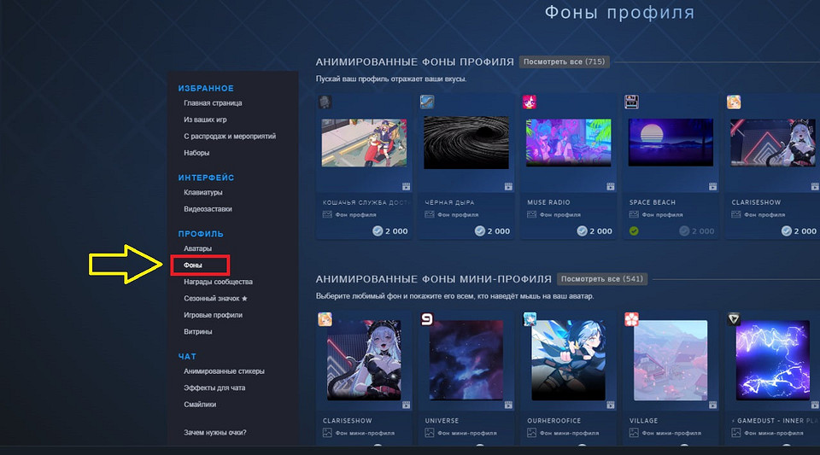
Task: Open Сезонный значок item
Action: click(215, 299)
